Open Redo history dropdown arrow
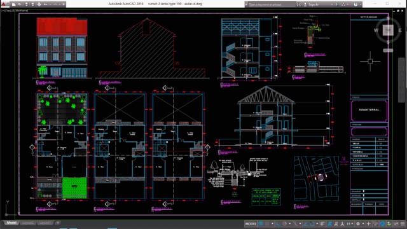 coord(59,4)
